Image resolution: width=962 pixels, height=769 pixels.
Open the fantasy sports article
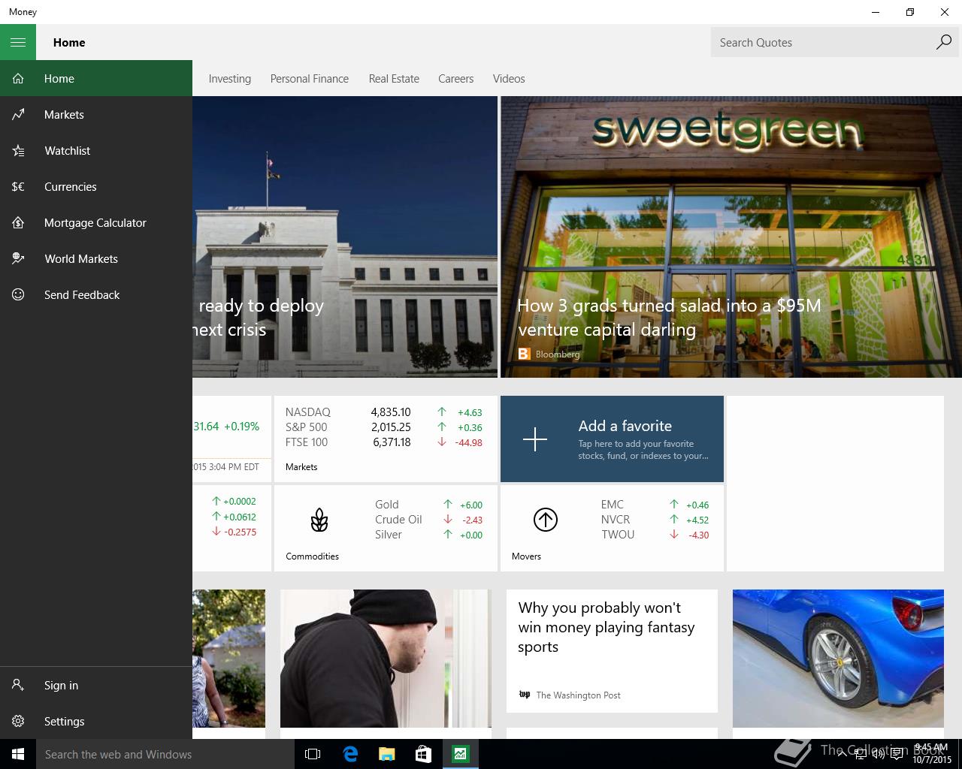tap(612, 650)
